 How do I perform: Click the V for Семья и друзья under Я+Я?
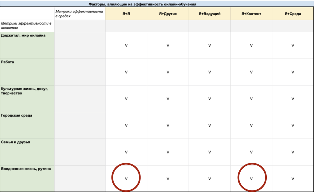126,152
